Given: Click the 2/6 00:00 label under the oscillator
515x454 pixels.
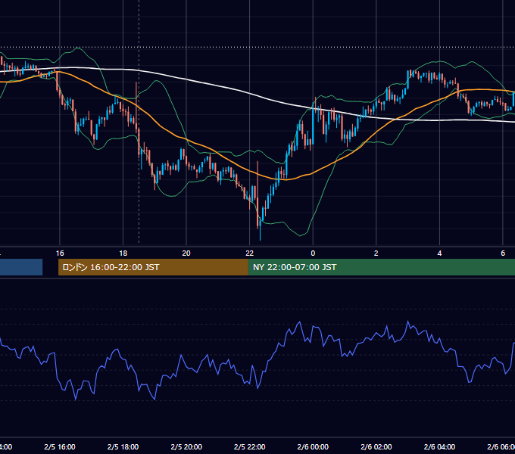Looking at the screenshot, I should (x=313, y=446).
